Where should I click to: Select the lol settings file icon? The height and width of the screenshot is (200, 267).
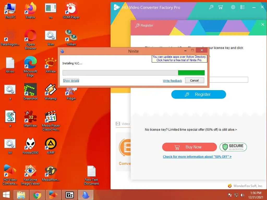tap(10, 146)
